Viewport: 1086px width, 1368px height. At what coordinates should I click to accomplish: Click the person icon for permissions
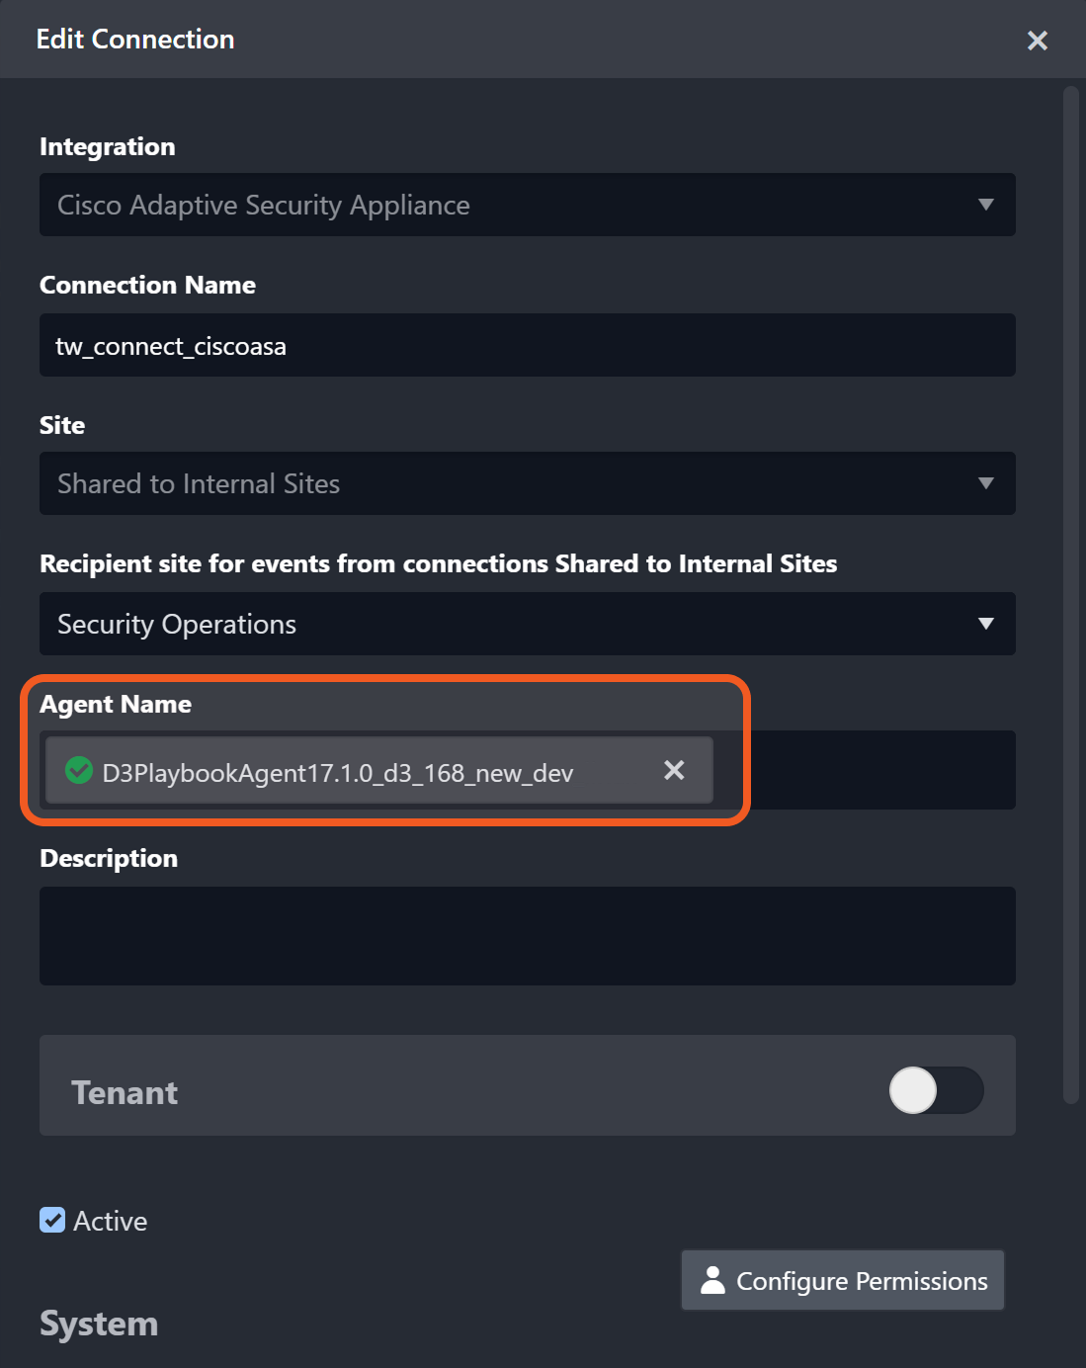click(x=712, y=1280)
